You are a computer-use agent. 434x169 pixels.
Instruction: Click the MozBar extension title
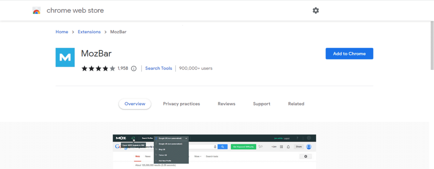(x=96, y=53)
